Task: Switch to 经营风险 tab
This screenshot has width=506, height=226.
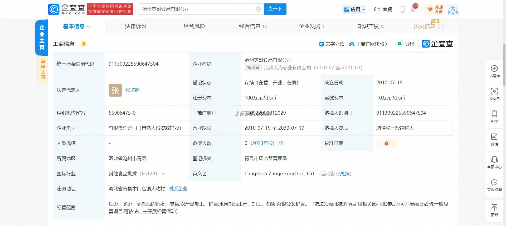Action: 194,26
